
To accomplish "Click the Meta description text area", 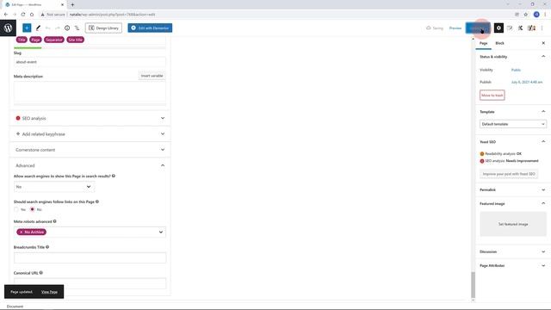I will pyautogui.click(x=90, y=92).
